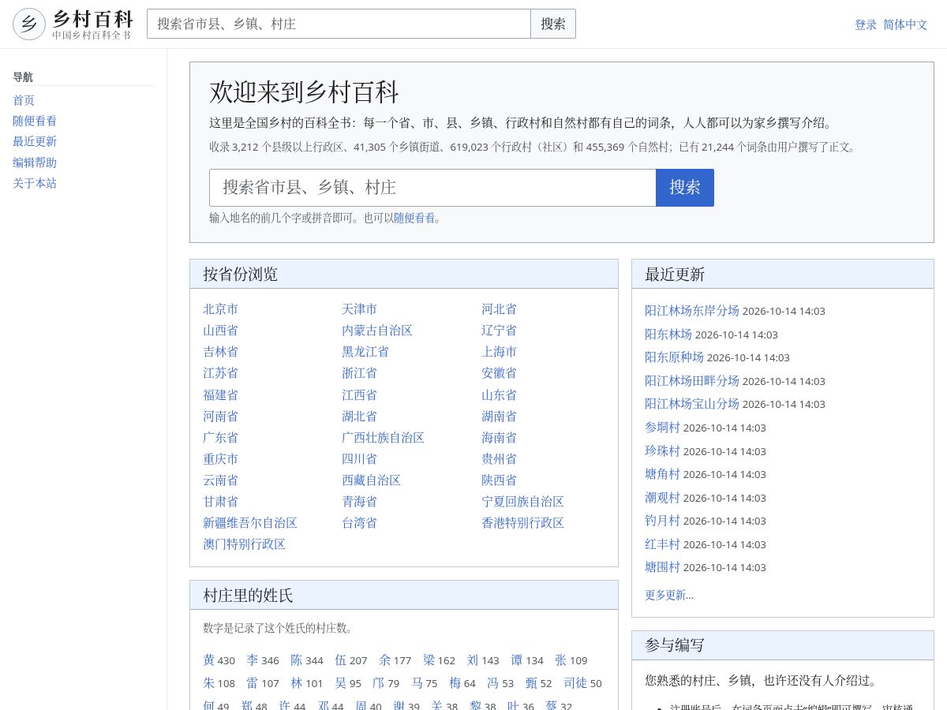Viewport: 947px width, 710px height.
Task: Click the blue 搜索 button
Action: click(x=685, y=188)
